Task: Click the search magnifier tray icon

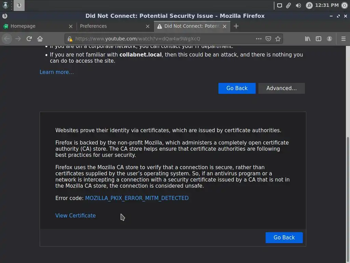Action: pyautogui.click(x=309, y=5)
